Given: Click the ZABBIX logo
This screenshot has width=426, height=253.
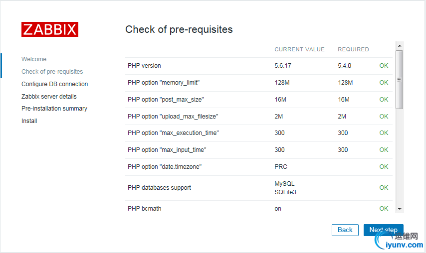Looking at the screenshot, I should tap(50, 29).
